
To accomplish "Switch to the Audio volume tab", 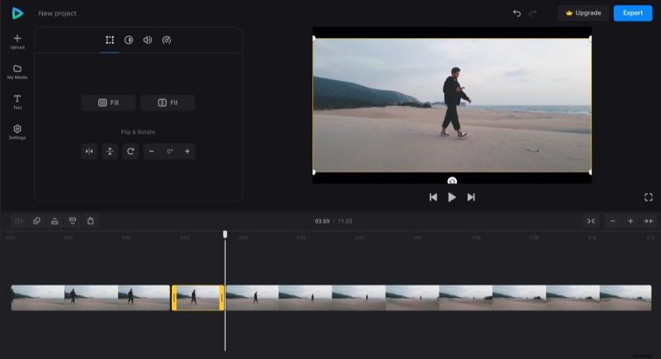I will (x=148, y=40).
